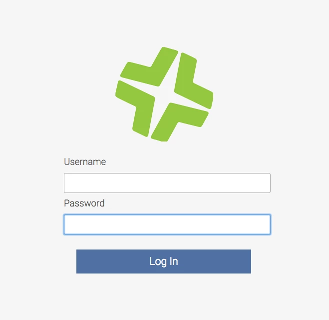Select the field under the Username label

pos(167,183)
